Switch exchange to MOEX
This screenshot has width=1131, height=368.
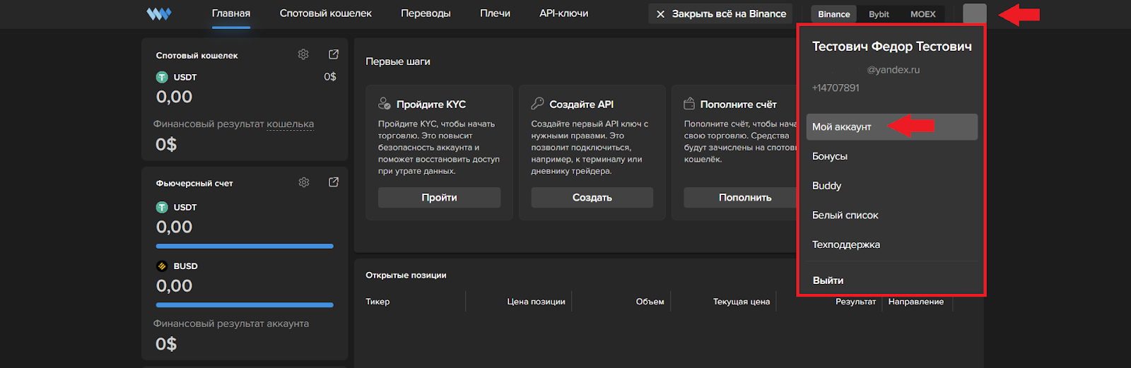(922, 14)
